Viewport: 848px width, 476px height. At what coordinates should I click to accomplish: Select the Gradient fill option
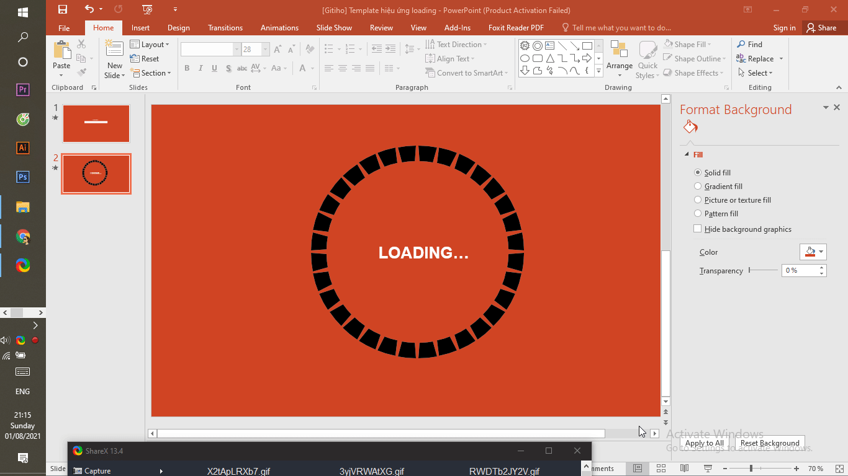(x=698, y=186)
